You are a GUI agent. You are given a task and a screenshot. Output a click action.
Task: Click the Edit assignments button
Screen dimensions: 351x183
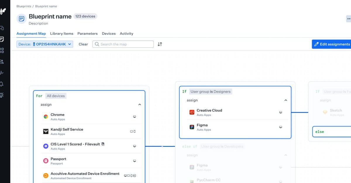(x=331, y=44)
